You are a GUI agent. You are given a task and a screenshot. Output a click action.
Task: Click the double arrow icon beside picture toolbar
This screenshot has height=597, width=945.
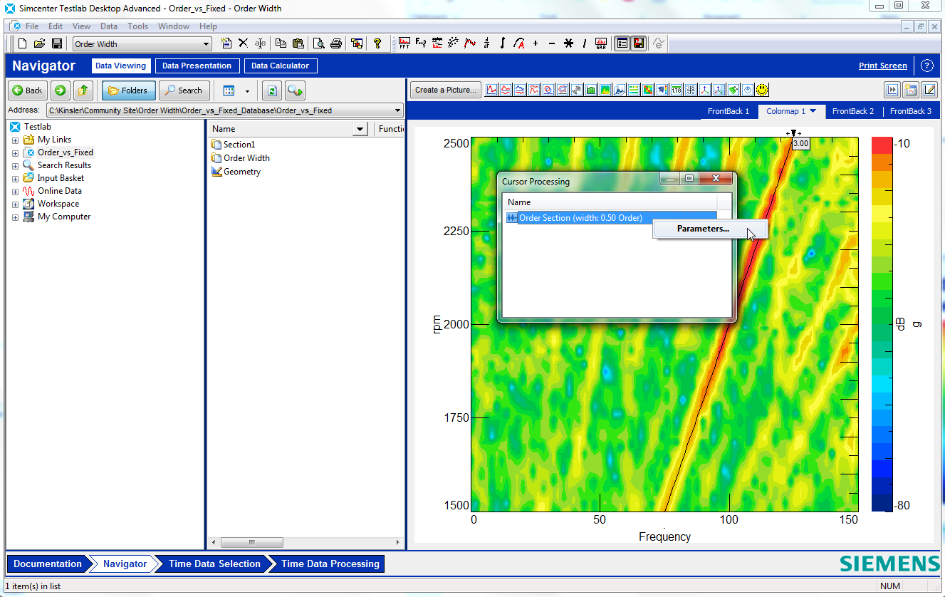[x=892, y=90]
